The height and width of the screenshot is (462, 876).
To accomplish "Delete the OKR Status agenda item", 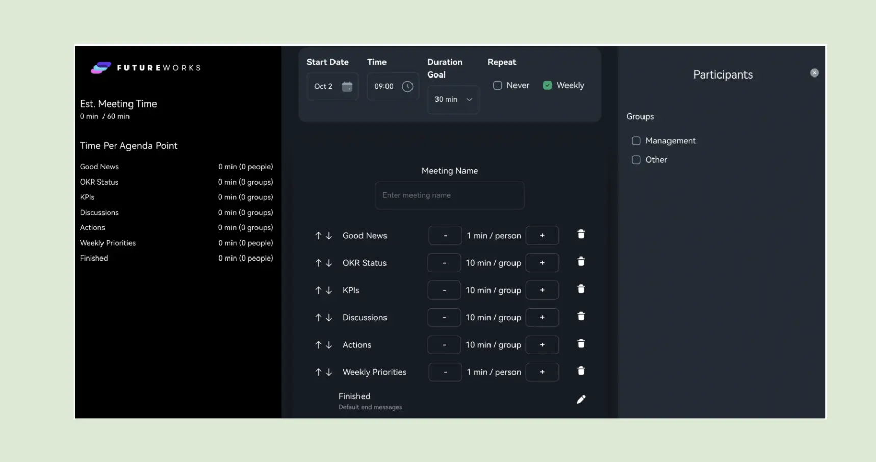I will pos(581,262).
